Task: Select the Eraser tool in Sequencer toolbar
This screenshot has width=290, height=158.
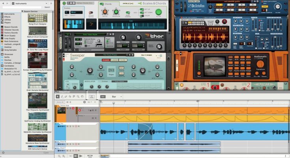Action: tap(66, 96)
